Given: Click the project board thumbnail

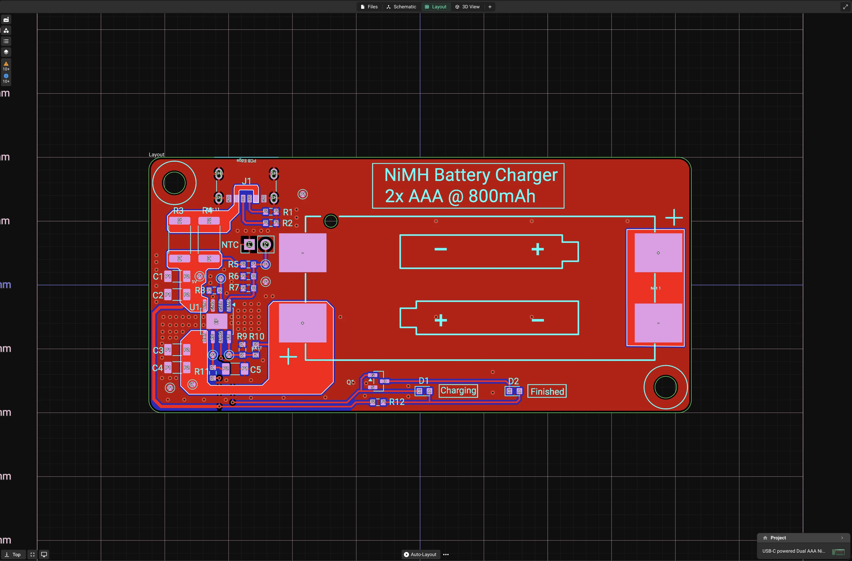Looking at the screenshot, I should [838, 552].
